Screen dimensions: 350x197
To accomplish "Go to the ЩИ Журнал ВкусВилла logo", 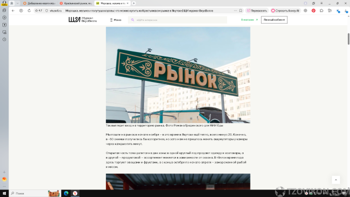I will (82, 19).
